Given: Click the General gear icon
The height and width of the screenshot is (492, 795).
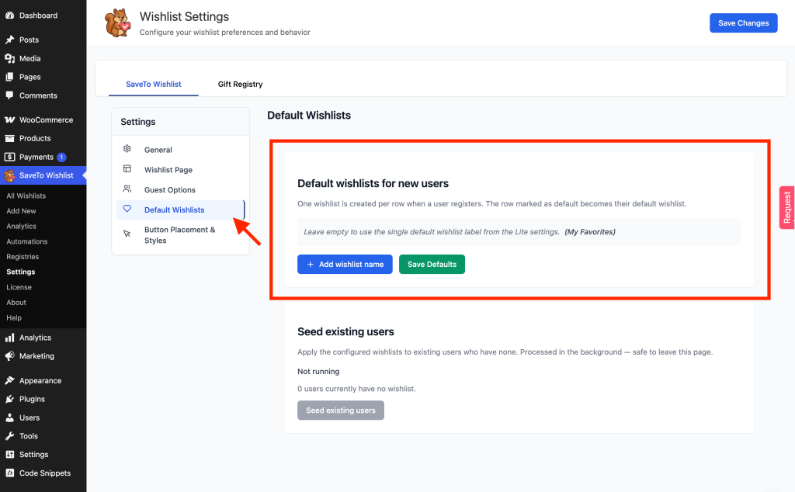Looking at the screenshot, I should coord(127,149).
